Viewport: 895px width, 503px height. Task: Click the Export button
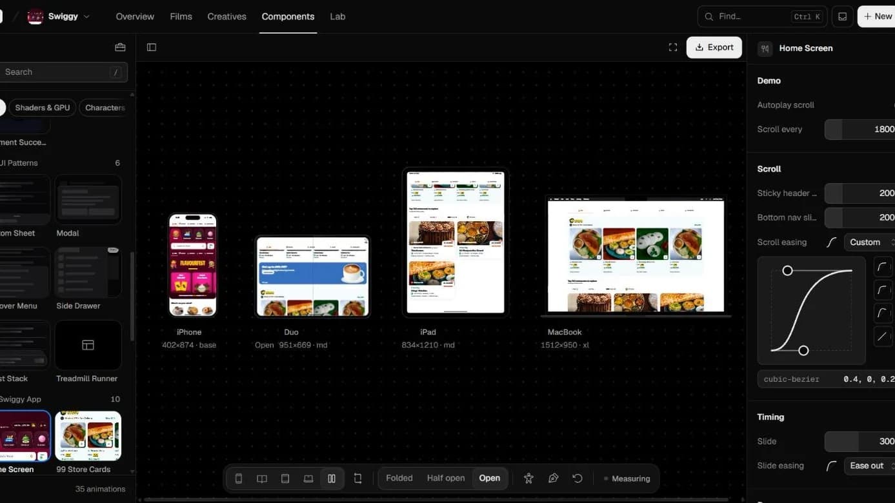714,47
